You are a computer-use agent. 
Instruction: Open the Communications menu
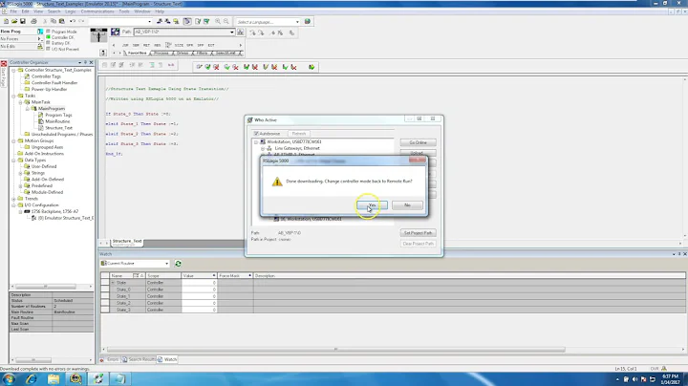[97, 11]
